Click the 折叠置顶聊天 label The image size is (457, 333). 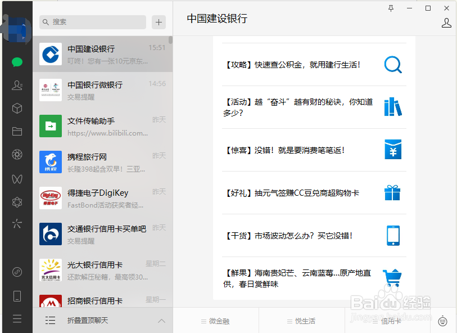(x=88, y=321)
